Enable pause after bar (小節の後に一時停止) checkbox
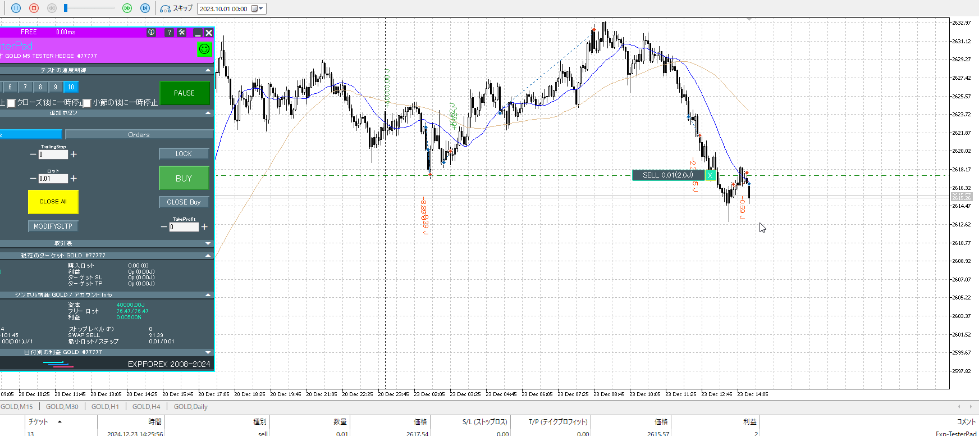 point(87,103)
